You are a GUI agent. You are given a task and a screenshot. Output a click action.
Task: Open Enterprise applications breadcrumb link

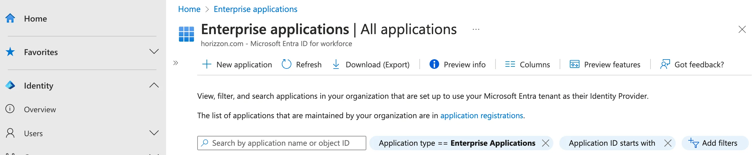coord(255,9)
